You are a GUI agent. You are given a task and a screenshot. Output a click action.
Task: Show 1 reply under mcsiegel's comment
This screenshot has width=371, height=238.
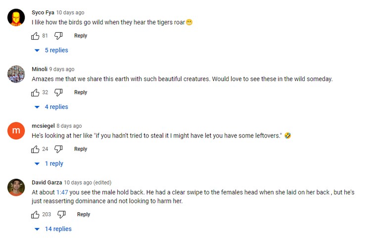click(49, 164)
